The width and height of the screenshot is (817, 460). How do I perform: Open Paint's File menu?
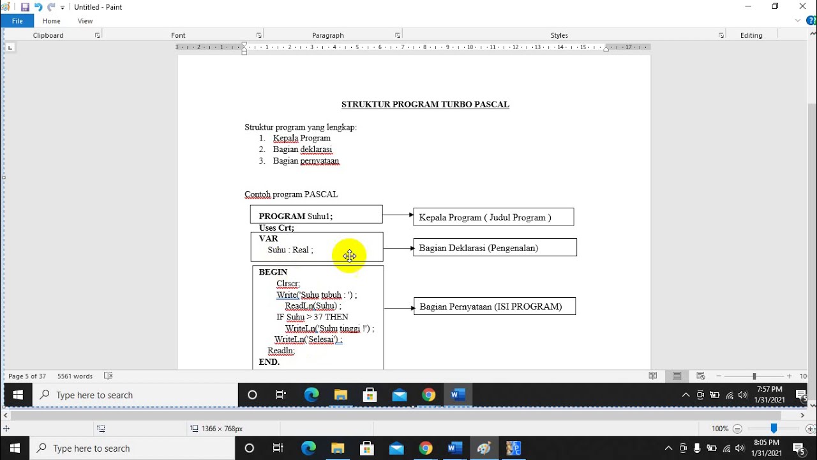click(17, 21)
